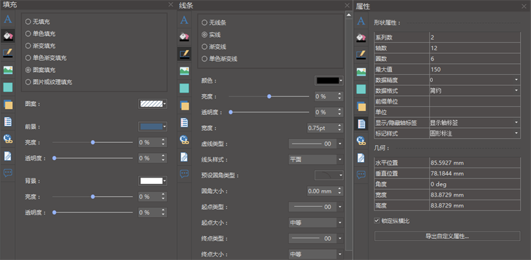Close the 属性 panel
The width and height of the screenshot is (531, 260).
[x=524, y=6]
